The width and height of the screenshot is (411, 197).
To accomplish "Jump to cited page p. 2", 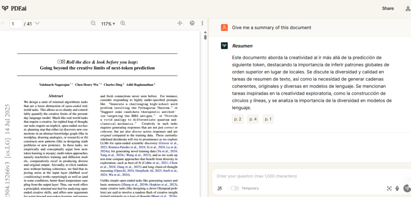I will (238, 119).
